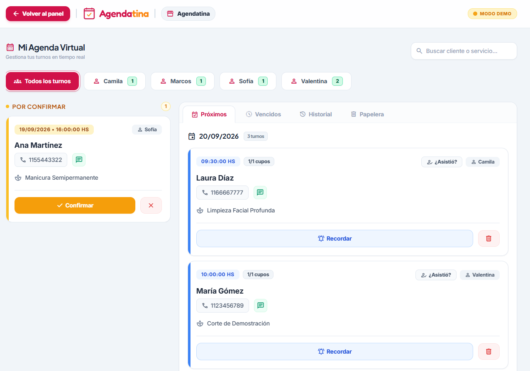530x371 pixels.
Task: Click the Corte de Demostración service text
Action: coord(238,323)
